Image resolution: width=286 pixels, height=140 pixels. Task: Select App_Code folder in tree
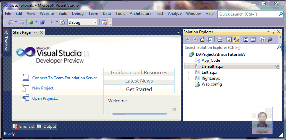pyautogui.click(x=211, y=60)
